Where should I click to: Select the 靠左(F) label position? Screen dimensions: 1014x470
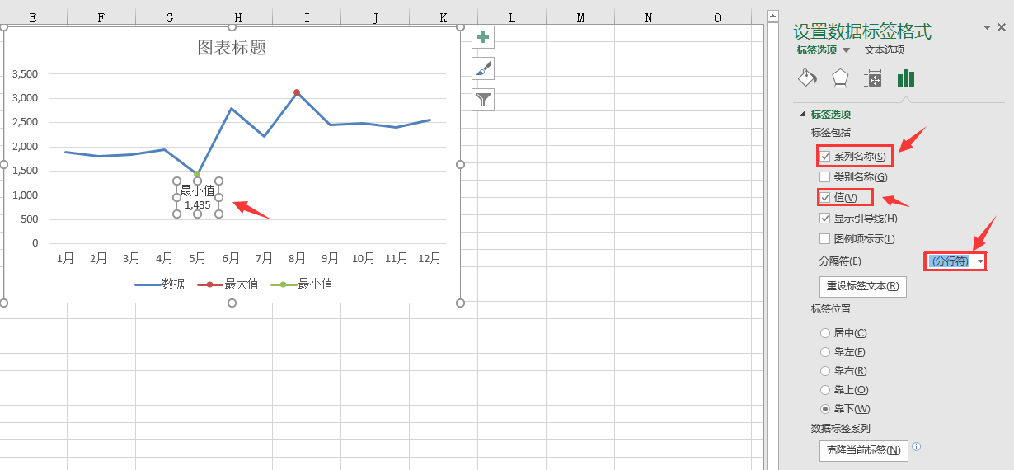point(825,352)
